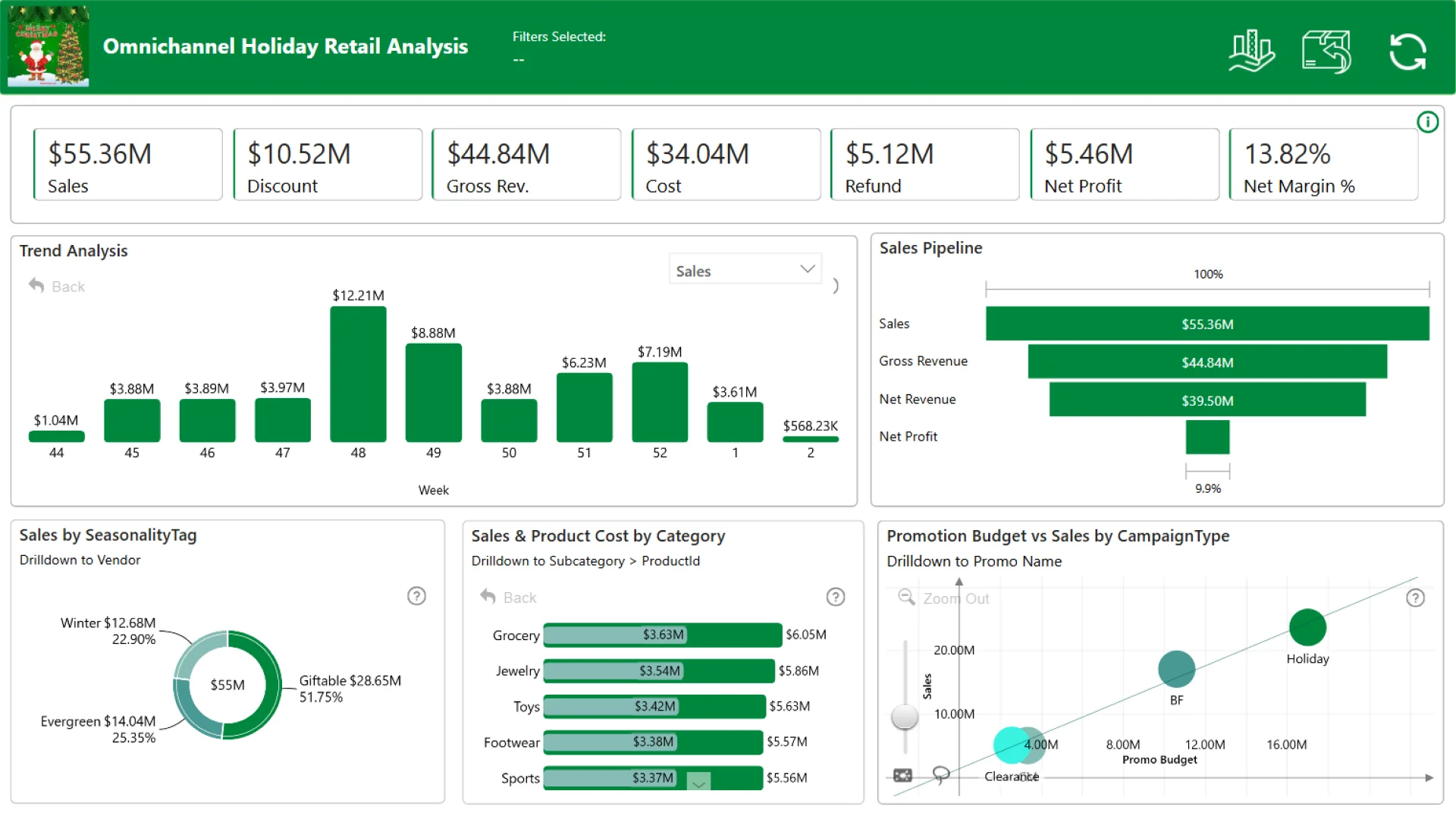Screen dimensions: 1456x819
Task: Click the Net Revenue funnel bar
Action: (x=1207, y=400)
